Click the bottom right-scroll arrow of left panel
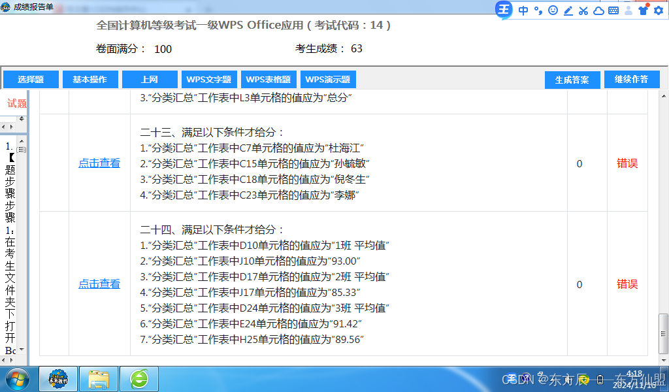This screenshot has height=392, width=669. pyautogui.click(x=11, y=360)
